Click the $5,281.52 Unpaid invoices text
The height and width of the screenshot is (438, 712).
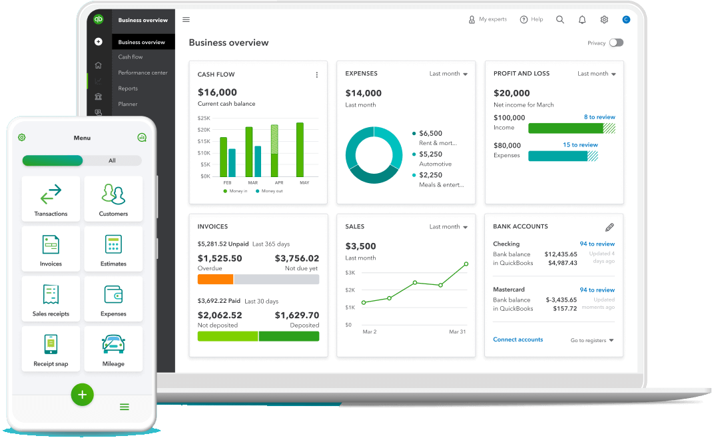click(223, 244)
